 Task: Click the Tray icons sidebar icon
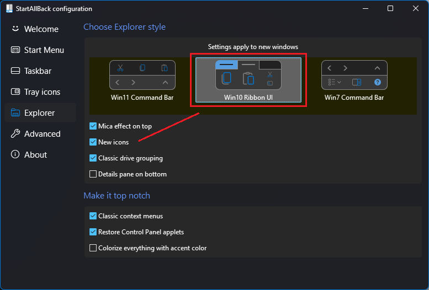click(x=15, y=92)
